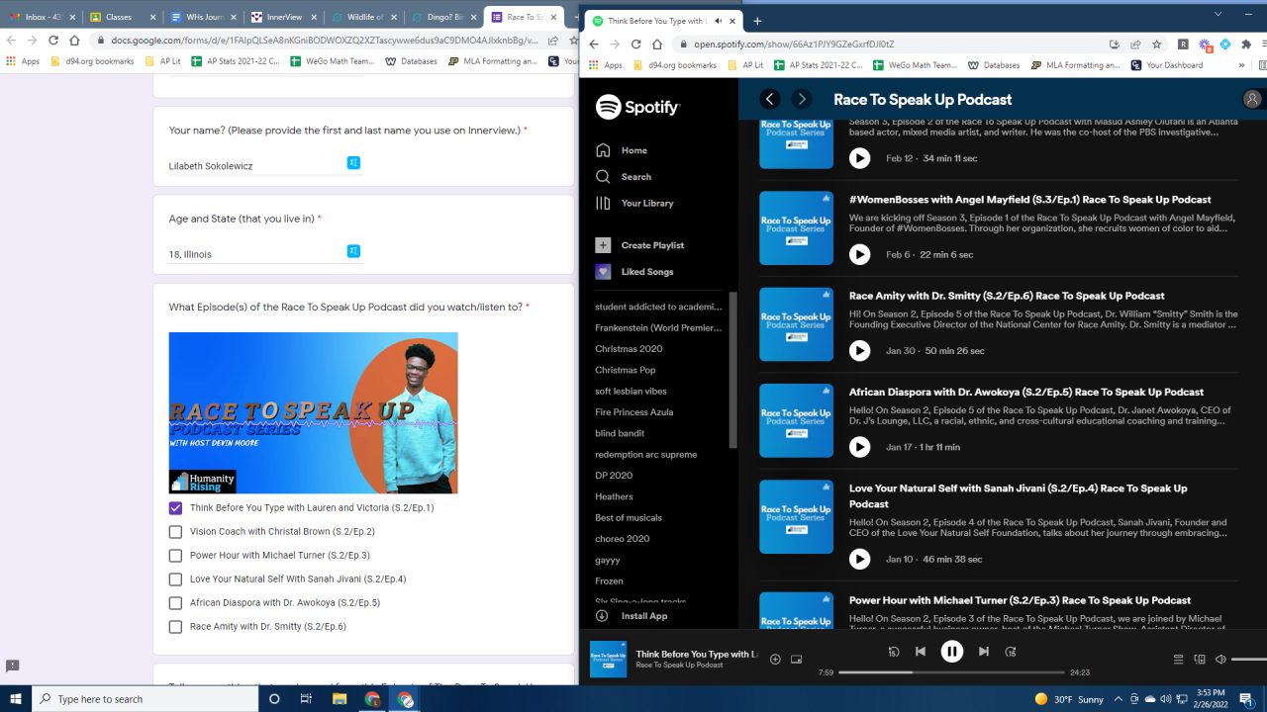
Task: Skip back 15 seconds in player
Action: click(x=894, y=652)
